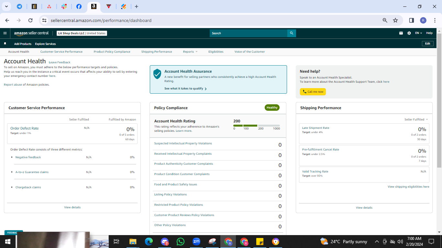Open Microsoft Edge from the taskbar
This screenshot has height=248, width=442.
[149, 242]
